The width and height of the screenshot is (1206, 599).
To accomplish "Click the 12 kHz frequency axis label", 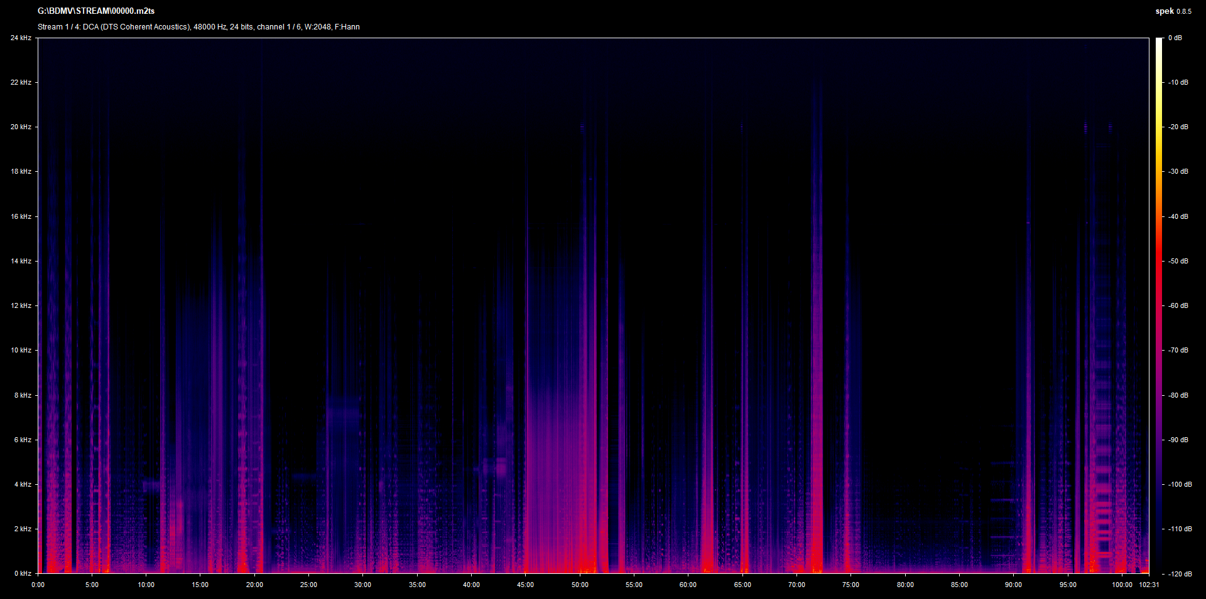I will 21,306.
